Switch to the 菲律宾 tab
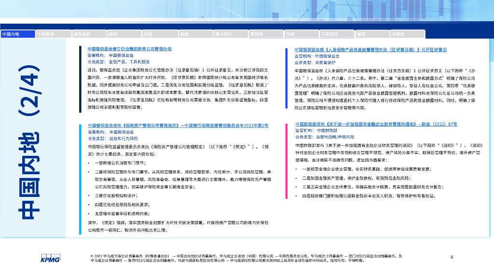This screenshot has width=494, height=278. coord(408,34)
